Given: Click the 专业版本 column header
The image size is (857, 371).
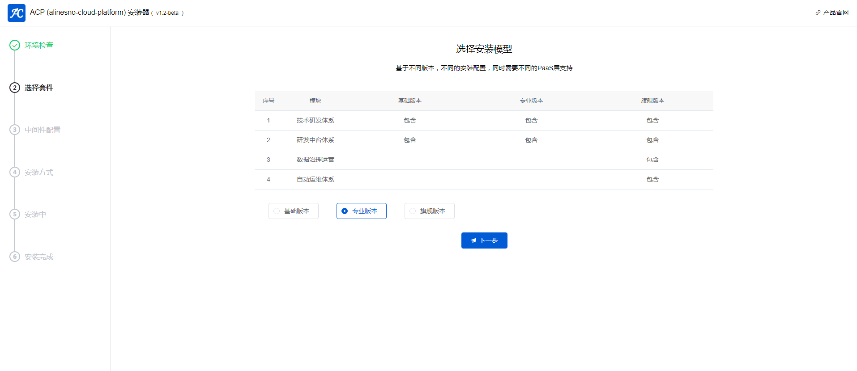Looking at the screenshot, I should [x=531, y=101].
